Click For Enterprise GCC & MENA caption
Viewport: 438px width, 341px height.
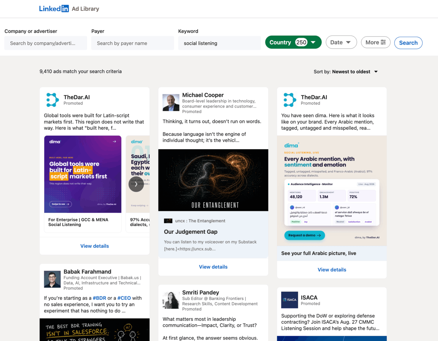(x=78, y=222)
